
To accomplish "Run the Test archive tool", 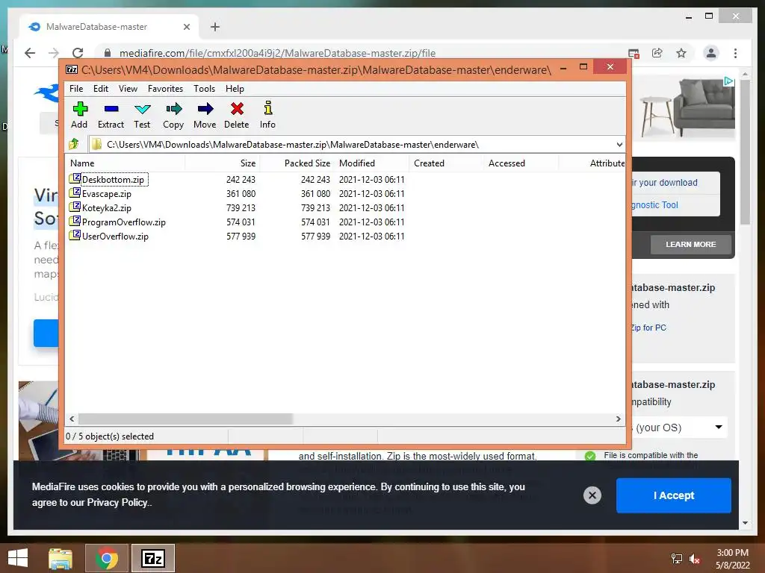I will tap(143, 109).
